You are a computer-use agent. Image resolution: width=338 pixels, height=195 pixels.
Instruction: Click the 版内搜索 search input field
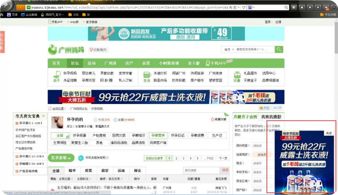(x=202, y=170)
